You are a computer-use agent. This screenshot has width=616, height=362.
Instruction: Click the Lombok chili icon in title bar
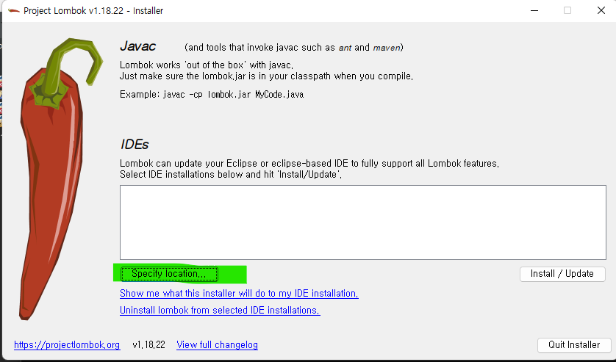click(14, 10)
